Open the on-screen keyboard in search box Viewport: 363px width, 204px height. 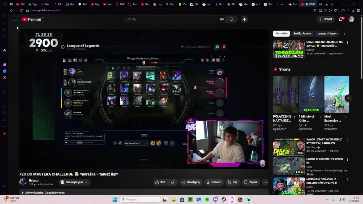coord(222,19)
